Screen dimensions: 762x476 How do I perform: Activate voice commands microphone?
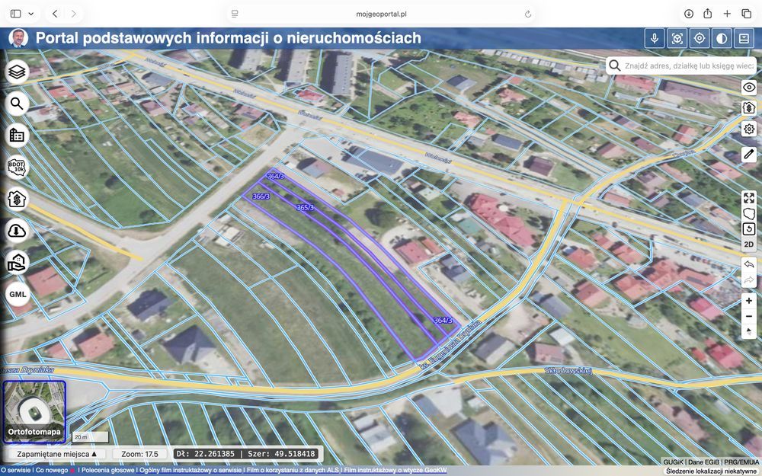click(x=655, y=38)
